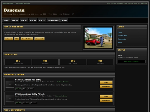
Task: Click the SA icon of Utility / Patch
Action: [10, 98]
